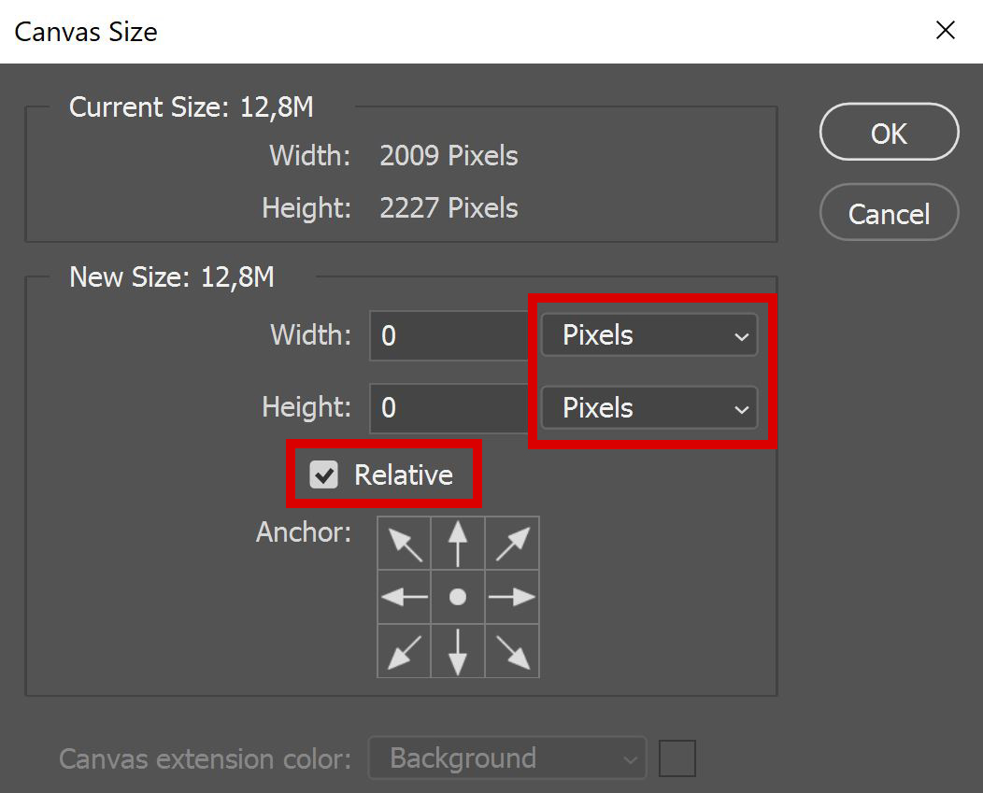Click inside the Width value field
This screenshot has width=983, height=793.
(449, 335)
